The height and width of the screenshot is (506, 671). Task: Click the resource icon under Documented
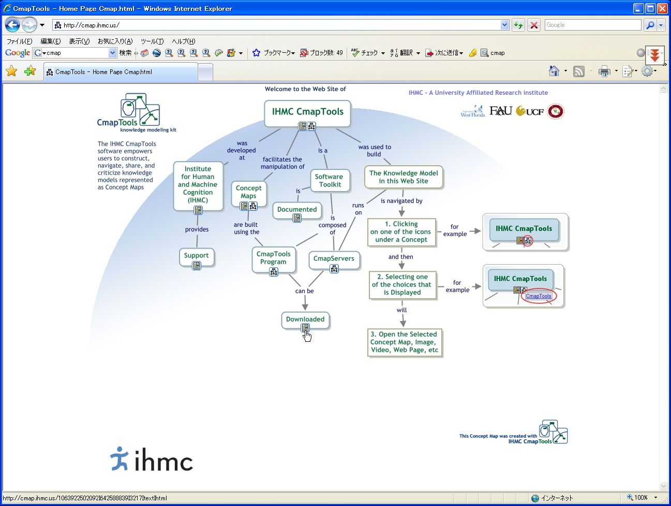tap(297, 218)
